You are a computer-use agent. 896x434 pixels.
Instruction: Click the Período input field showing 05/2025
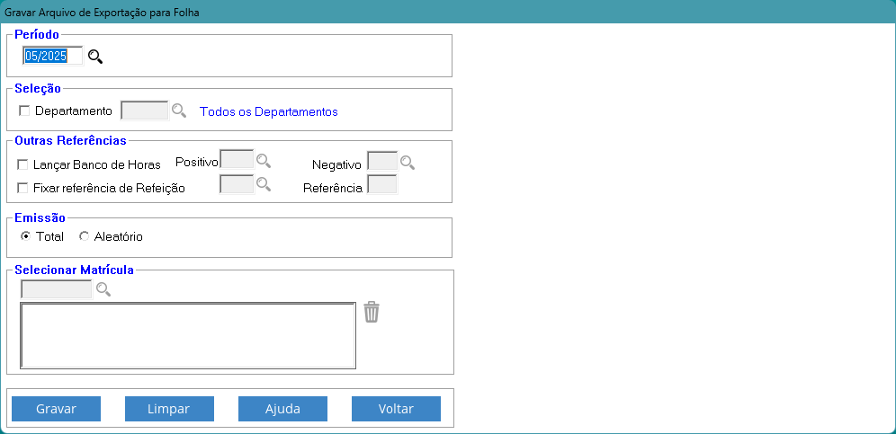click(52, 56)
